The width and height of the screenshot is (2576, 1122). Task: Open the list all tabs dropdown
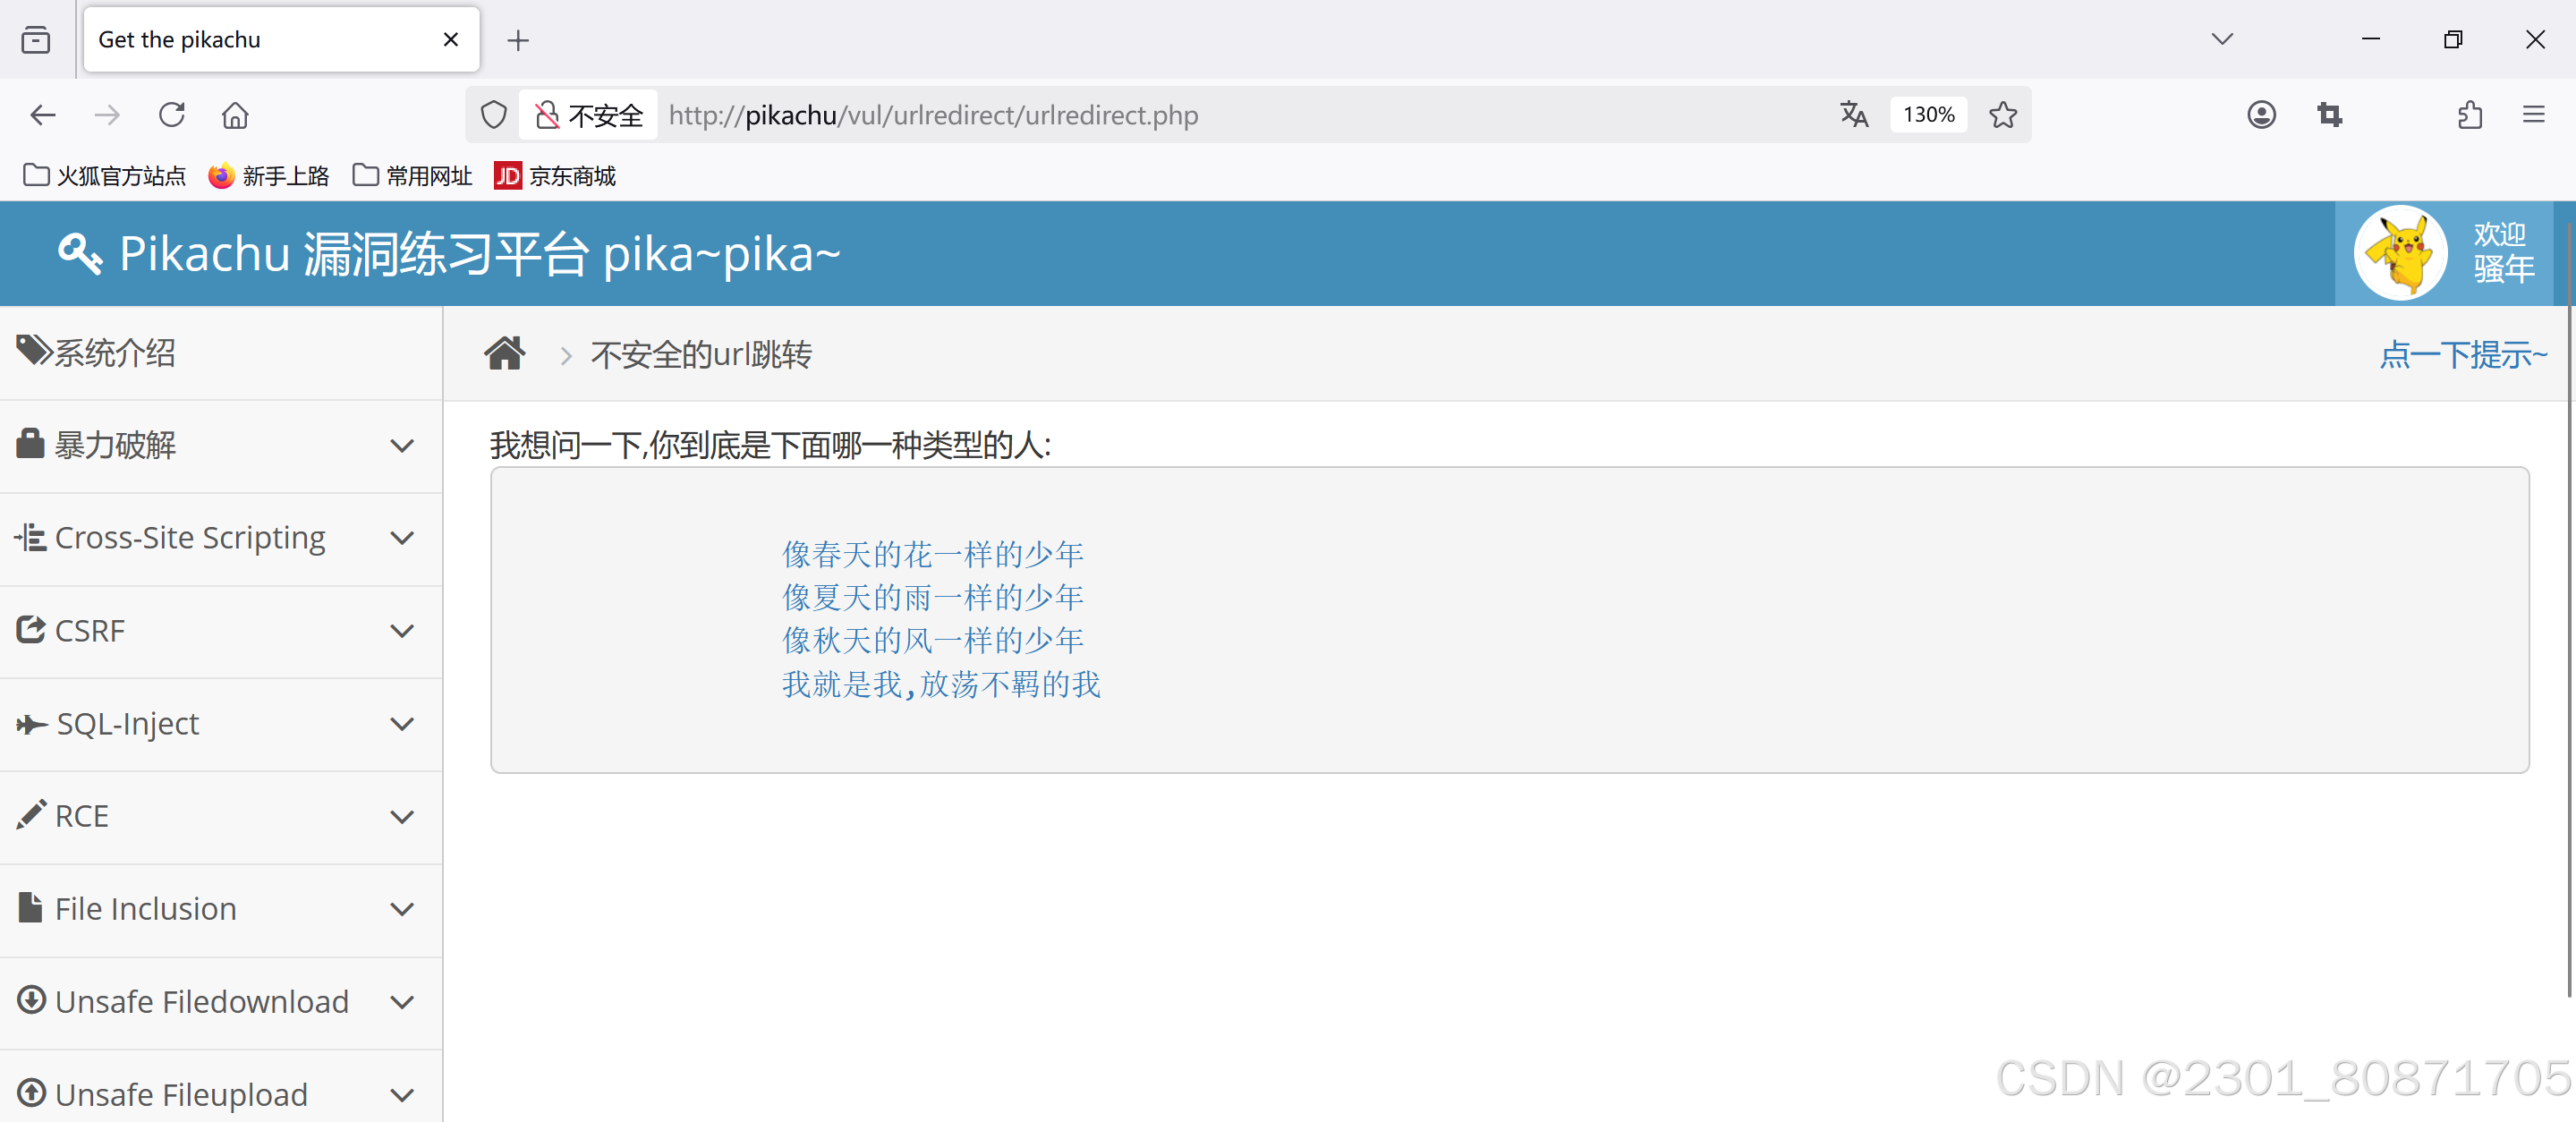pyautogui.click(x=2222, y=40)
